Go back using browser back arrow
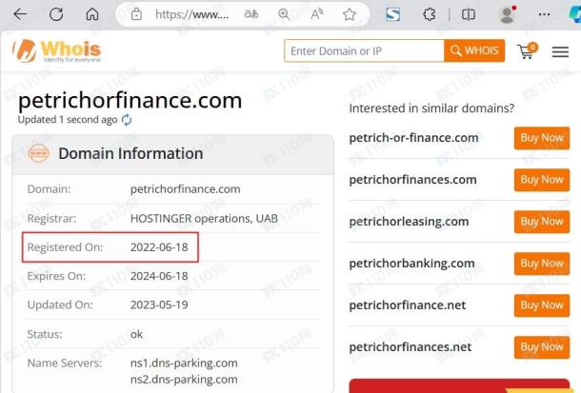 [20, 14]
